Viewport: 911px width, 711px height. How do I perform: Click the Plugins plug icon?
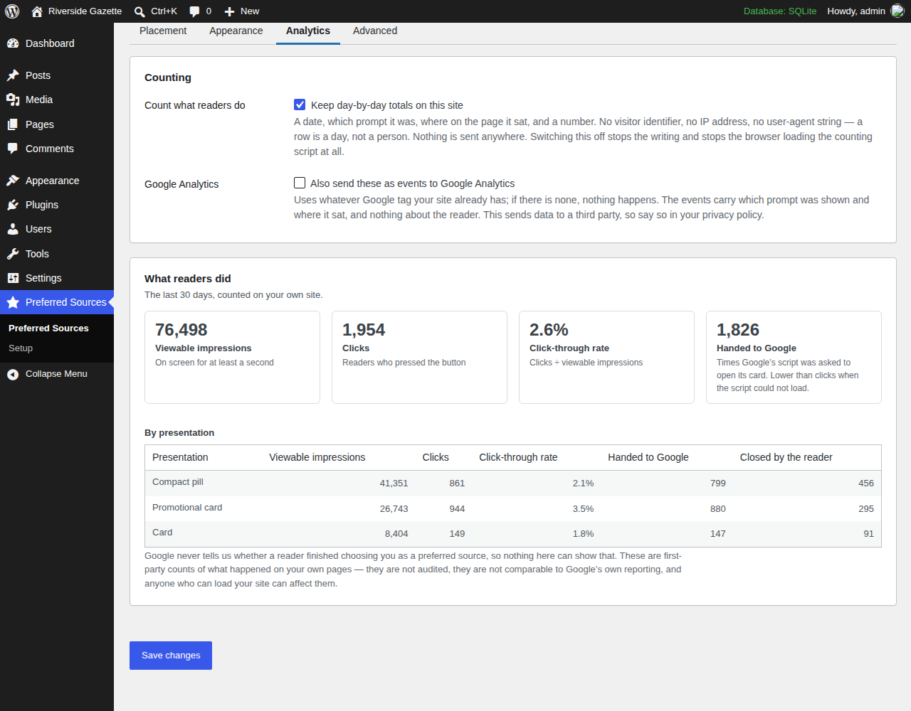pyautogui.click(x=13, y=205)
